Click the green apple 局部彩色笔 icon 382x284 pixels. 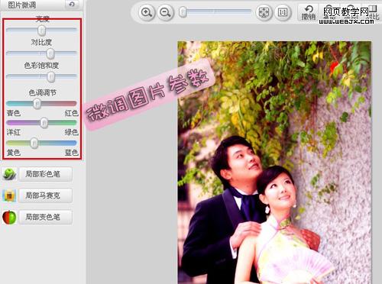[9, 174]
